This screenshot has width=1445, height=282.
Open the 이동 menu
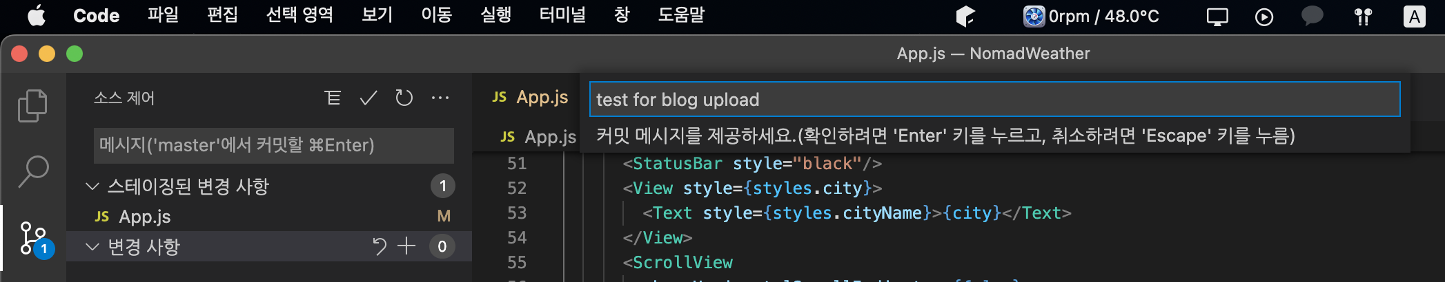(437, 15)
